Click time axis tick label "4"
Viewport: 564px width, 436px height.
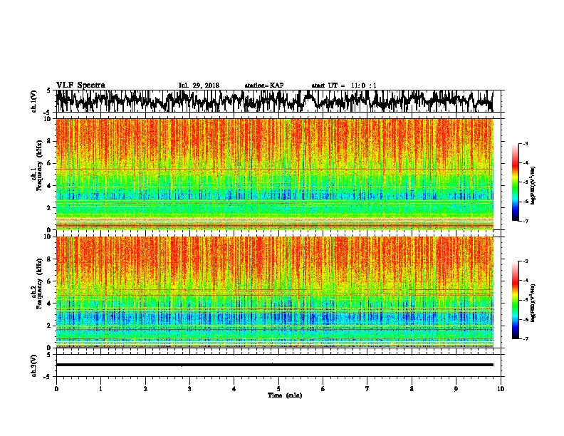pos(234,389)
